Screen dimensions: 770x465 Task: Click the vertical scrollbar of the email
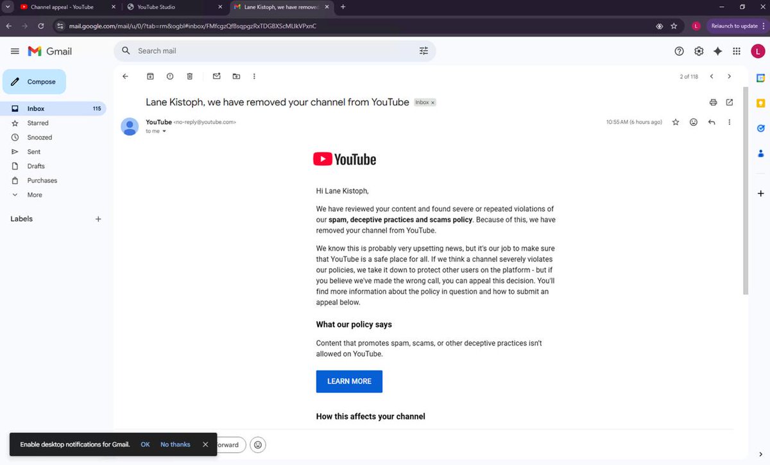tap(745, 189)
